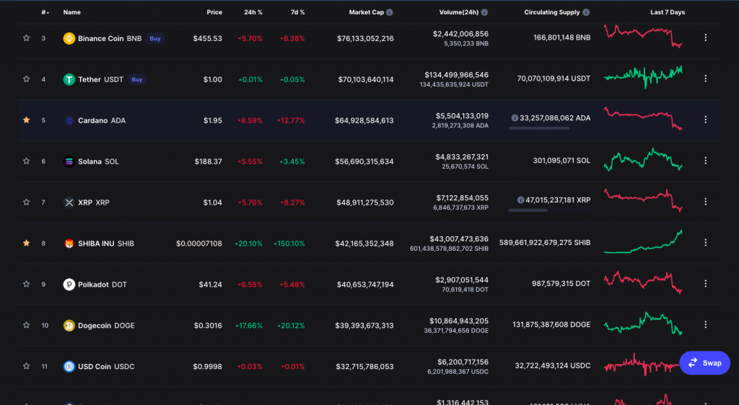Open Tether's 7-day sparkline chart

[643, 78]
